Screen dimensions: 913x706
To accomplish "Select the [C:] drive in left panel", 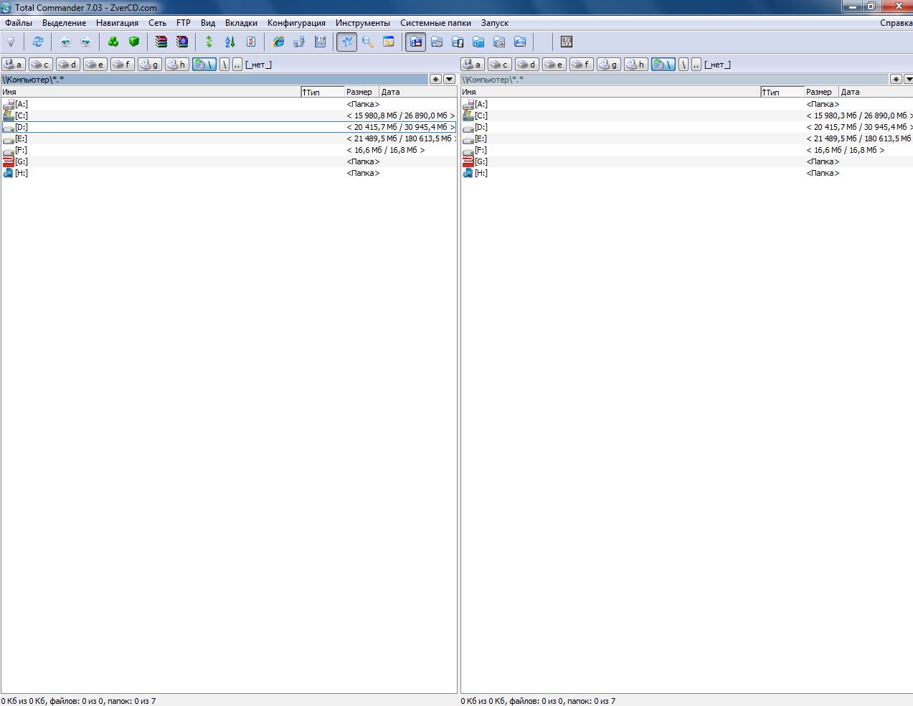I will coord(229,116).
